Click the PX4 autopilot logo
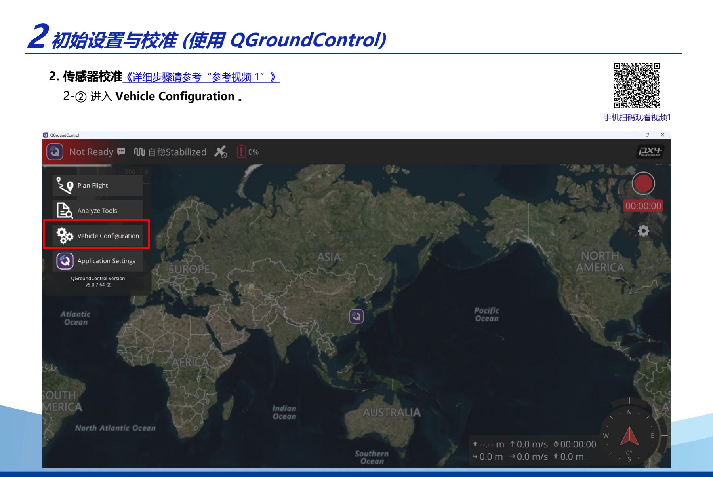Image resolution: width=713 pixels, height=477 pixels. (x=650, y=152)
